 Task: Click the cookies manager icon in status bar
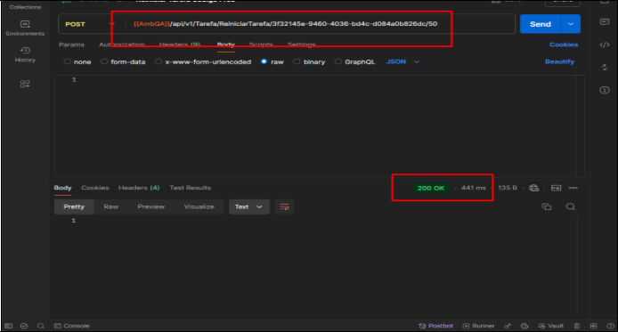click(524, 326)
